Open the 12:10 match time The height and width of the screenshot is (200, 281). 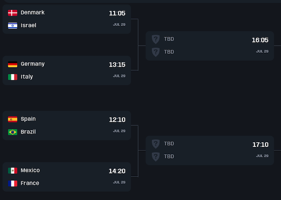[117, 120]
